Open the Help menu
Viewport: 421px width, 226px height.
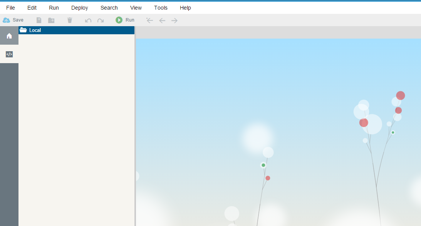[x=185, y=8]
